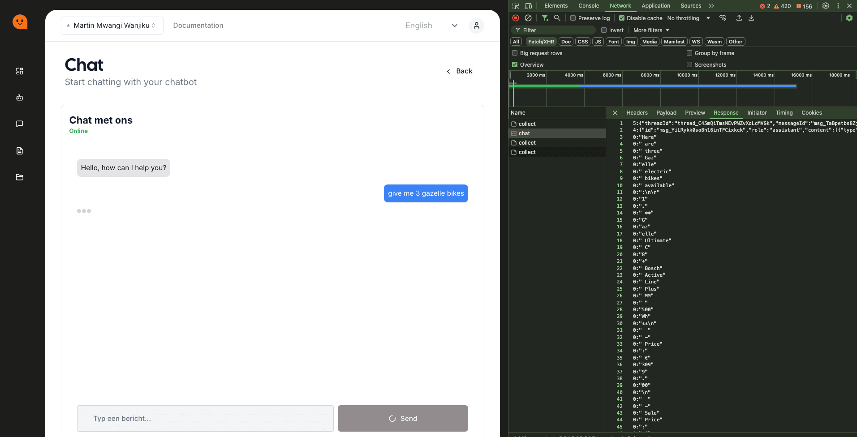Image resolution: width=857 pixels, height=437 pixels.
Task: Enable Screenshots checkbox
Action: pos(689,64)
